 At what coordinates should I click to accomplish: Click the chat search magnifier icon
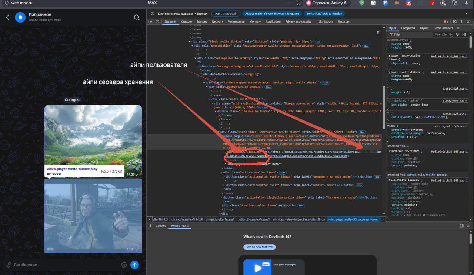click(137, 17)
